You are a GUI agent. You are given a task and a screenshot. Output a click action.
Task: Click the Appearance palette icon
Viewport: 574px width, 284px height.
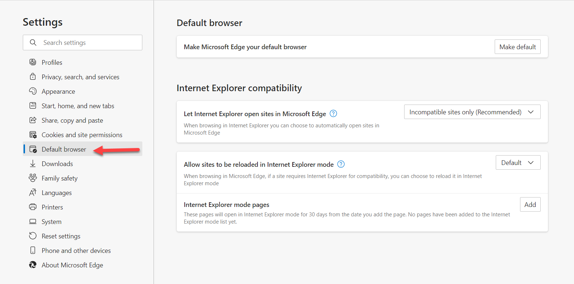coord(33,91)
